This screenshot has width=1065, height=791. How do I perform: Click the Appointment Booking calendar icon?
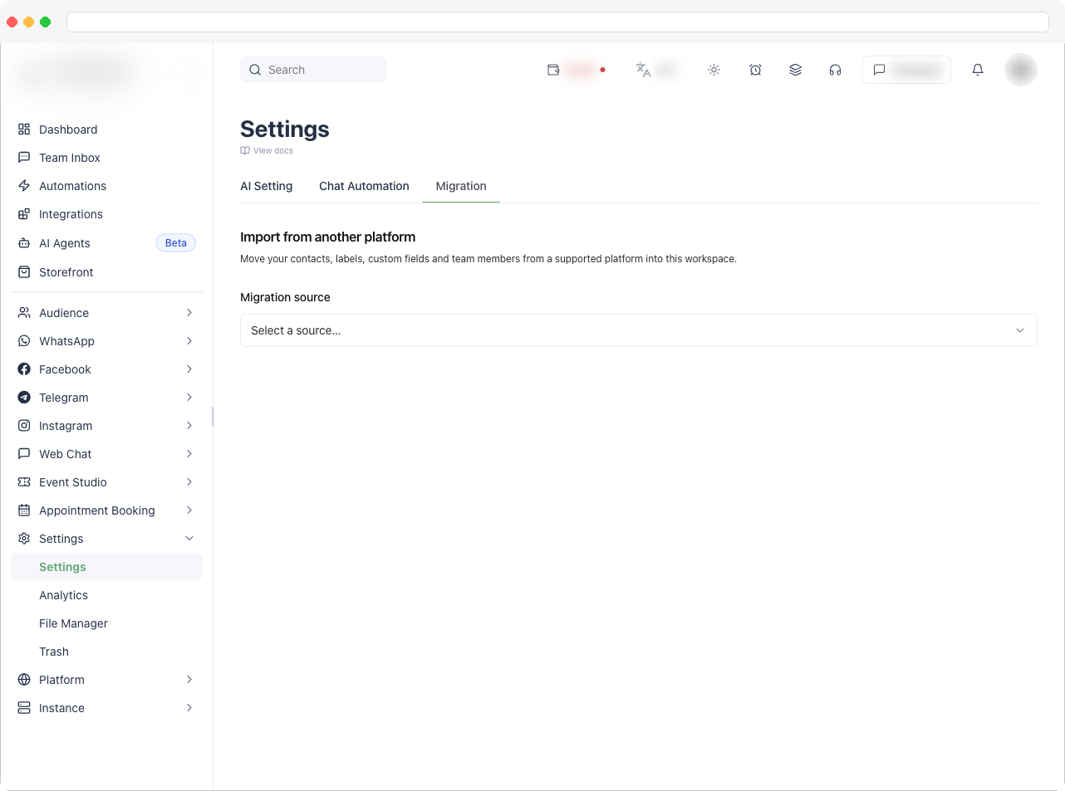(x=24, y=510)
